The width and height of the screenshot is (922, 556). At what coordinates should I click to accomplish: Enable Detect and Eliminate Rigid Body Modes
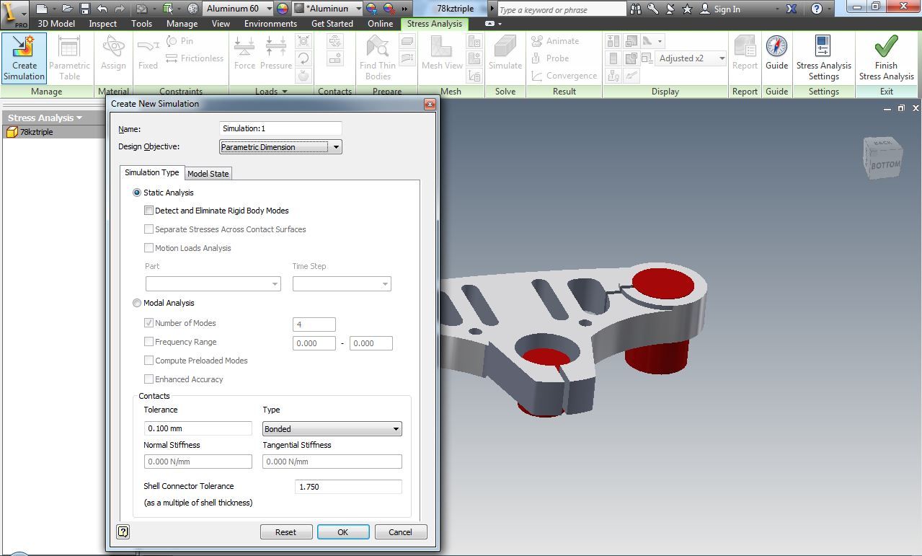(149, 211)
